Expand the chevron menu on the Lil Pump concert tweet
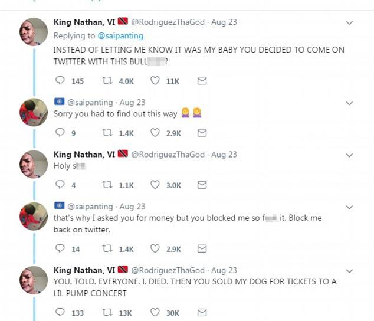Screen dimensions: 374x321 tap(349, 271)
